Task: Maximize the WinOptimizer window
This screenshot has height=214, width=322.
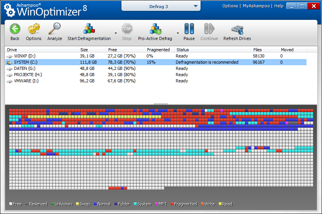Action: pos(302,6)
